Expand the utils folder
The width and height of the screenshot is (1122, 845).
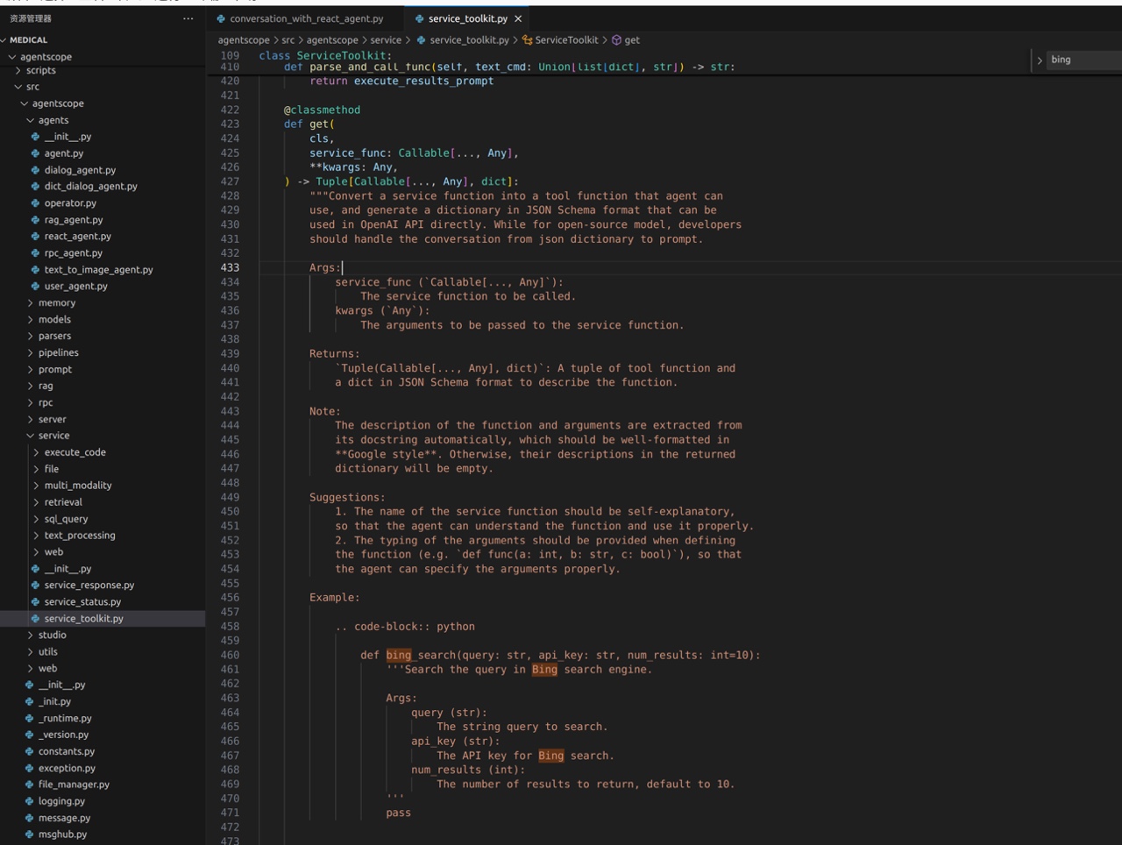(x=31, y=652)
